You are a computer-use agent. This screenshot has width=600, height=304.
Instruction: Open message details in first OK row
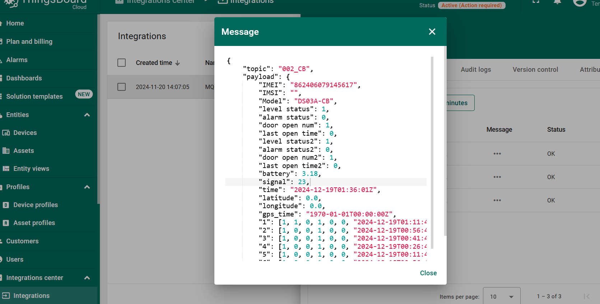tap(497, 154)
